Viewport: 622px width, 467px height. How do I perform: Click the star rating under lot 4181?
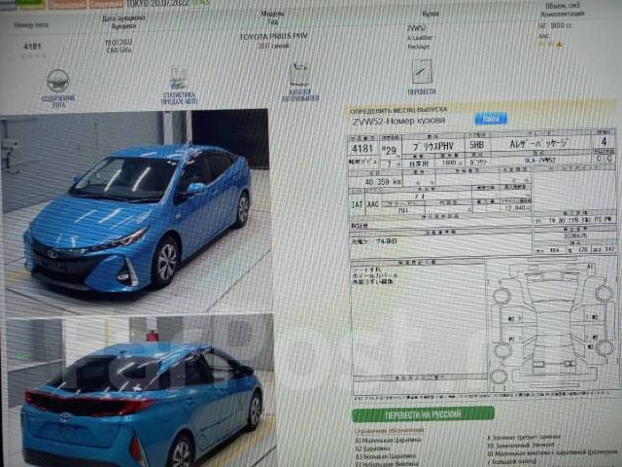(x=33, y=56)
